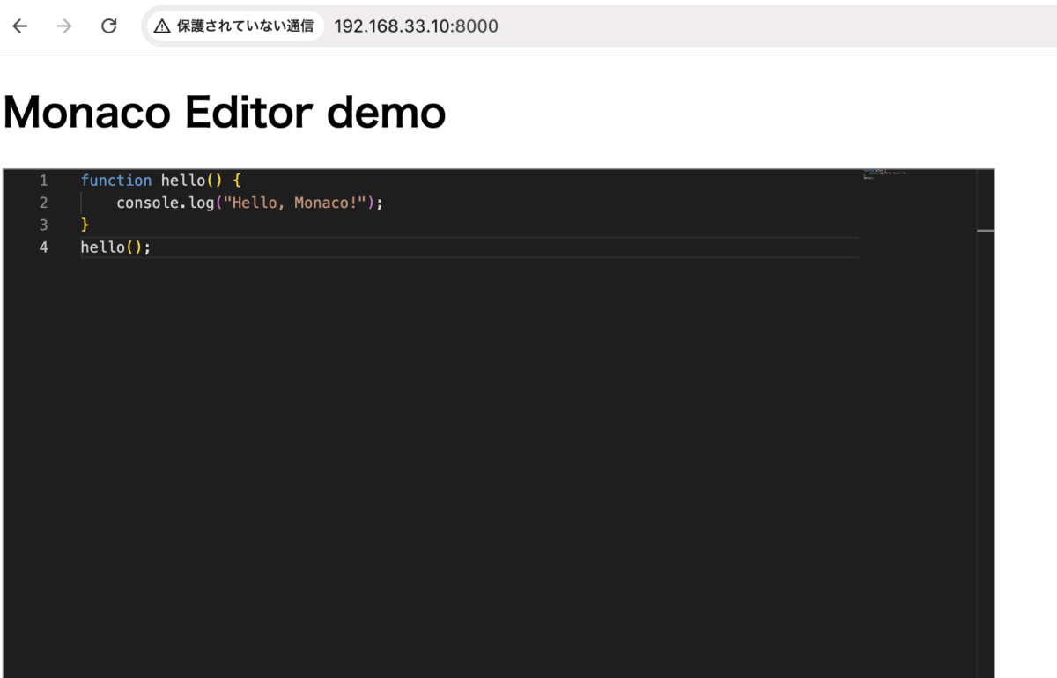
Task: Click the closing brace on line 3
Action: [85, 225]
